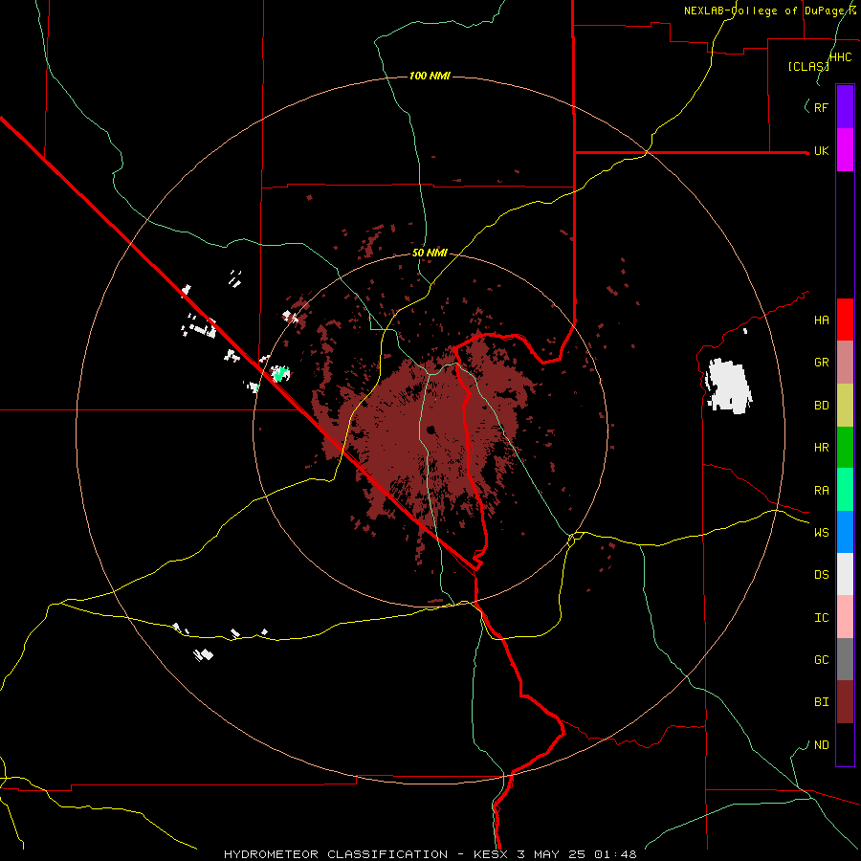The width and height of the screenshot is (861, 861).
Task: Click the 'HYDROMETEOR CLASSIFICATION' title text
Action: (x=336, y=854)
